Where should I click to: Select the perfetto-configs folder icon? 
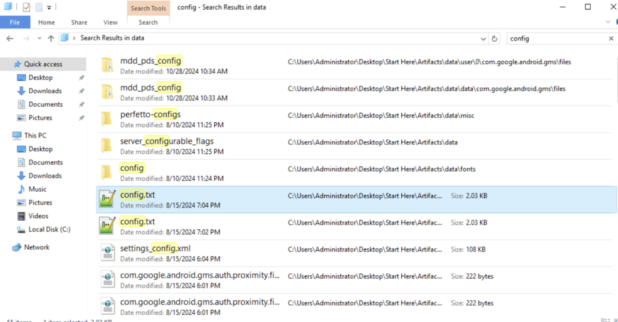coord(107,118)
